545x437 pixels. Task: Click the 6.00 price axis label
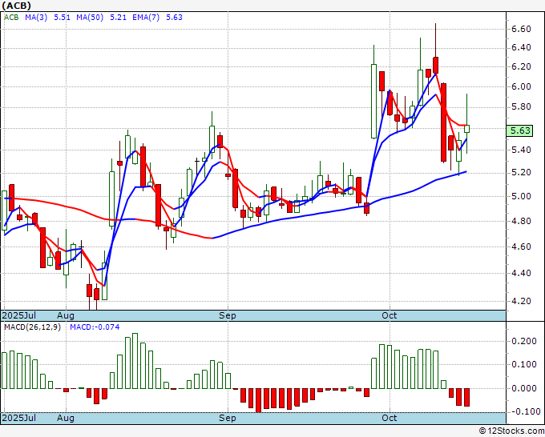click(521, 86)
